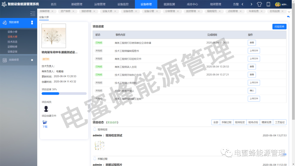Click the 发表动态 link

[112, 122]
